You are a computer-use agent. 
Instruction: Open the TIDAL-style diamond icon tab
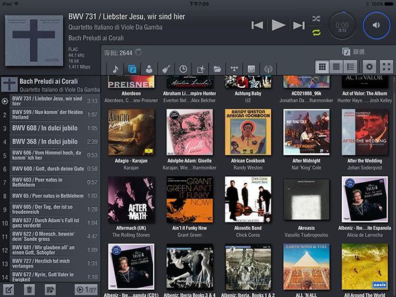coord(234,69)
